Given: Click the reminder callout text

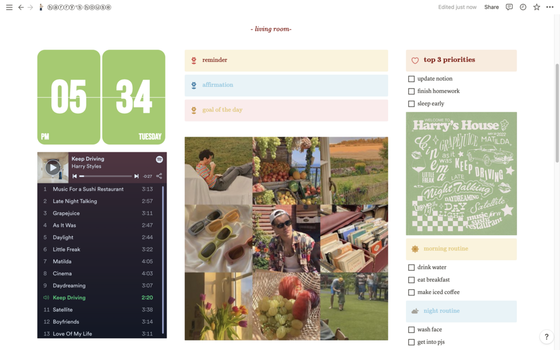Looking at the screenshot, I should (215, 60).
